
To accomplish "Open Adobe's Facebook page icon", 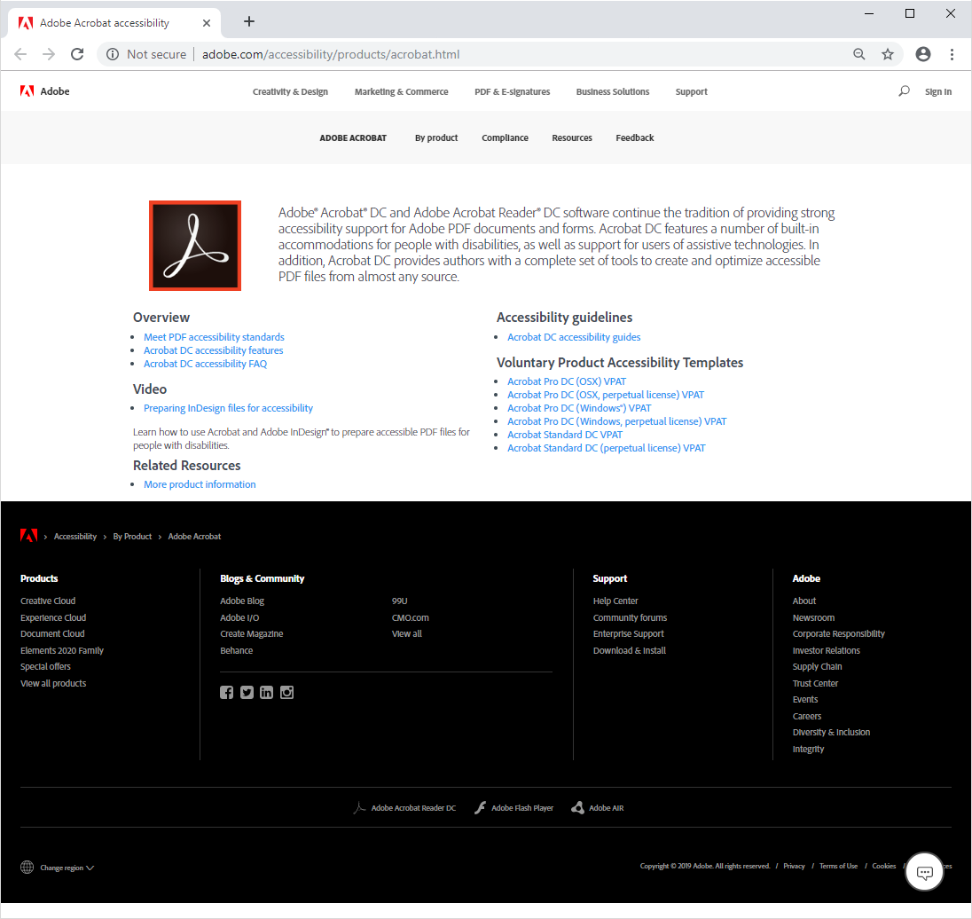I will point(226,692).
